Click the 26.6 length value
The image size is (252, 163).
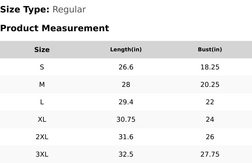coord(126,67)
